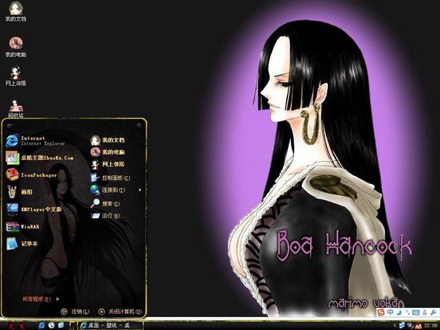Select 网上邻居 in the start menu's right column

[x=107, y=164]
